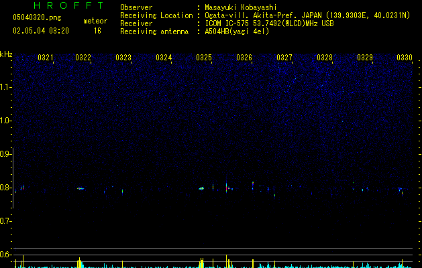Click the 0330 time marker
The image size is (422, 268).
[x=405, y=58]
